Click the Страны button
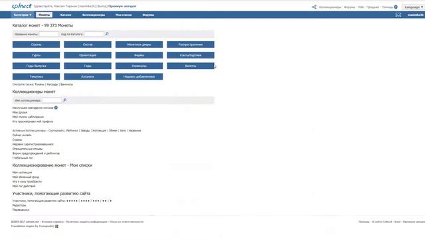425x239 pixels. tap(36, 44)
